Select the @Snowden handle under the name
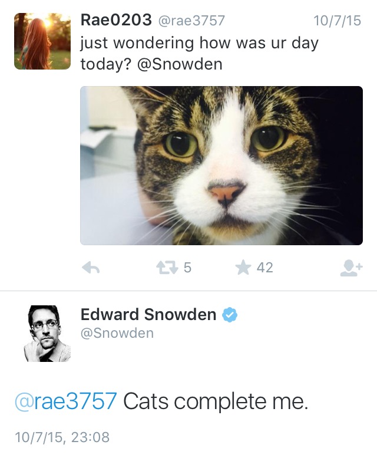The width and height of the screenshot is (377, 458). point(117,333)
